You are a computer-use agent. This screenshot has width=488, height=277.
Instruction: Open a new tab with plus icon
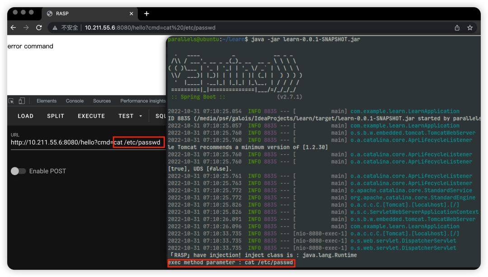click(146, 14)
